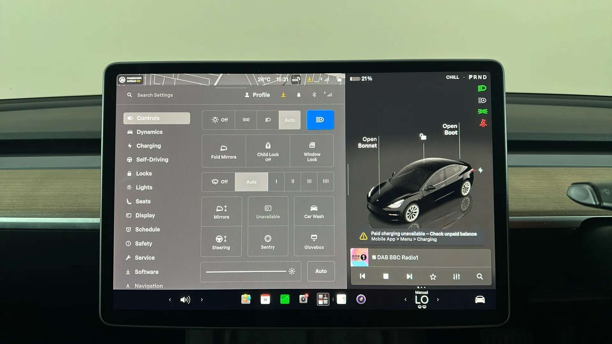Toggle auto high beam button
Viewport: 612px width, 344px height.
[320, 120]
